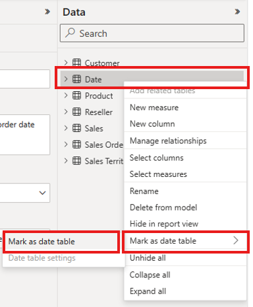Collapse the Data pane with double chevron
Screen dimensions: 253x307
point(237,11)
